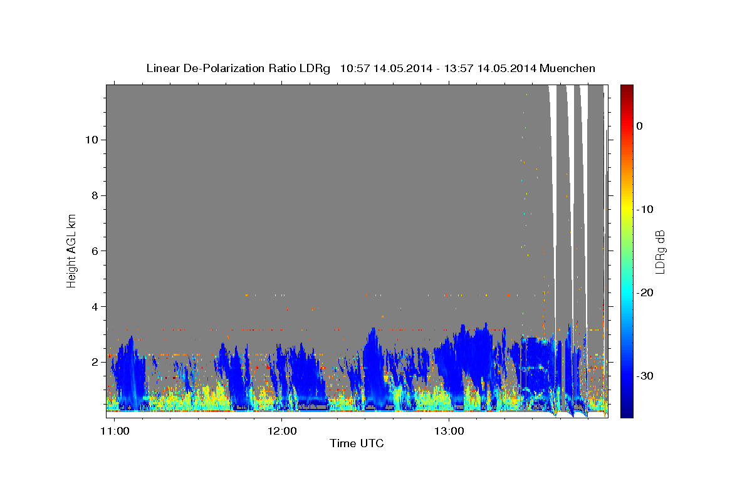Click colorbar tick label 0

639,126
